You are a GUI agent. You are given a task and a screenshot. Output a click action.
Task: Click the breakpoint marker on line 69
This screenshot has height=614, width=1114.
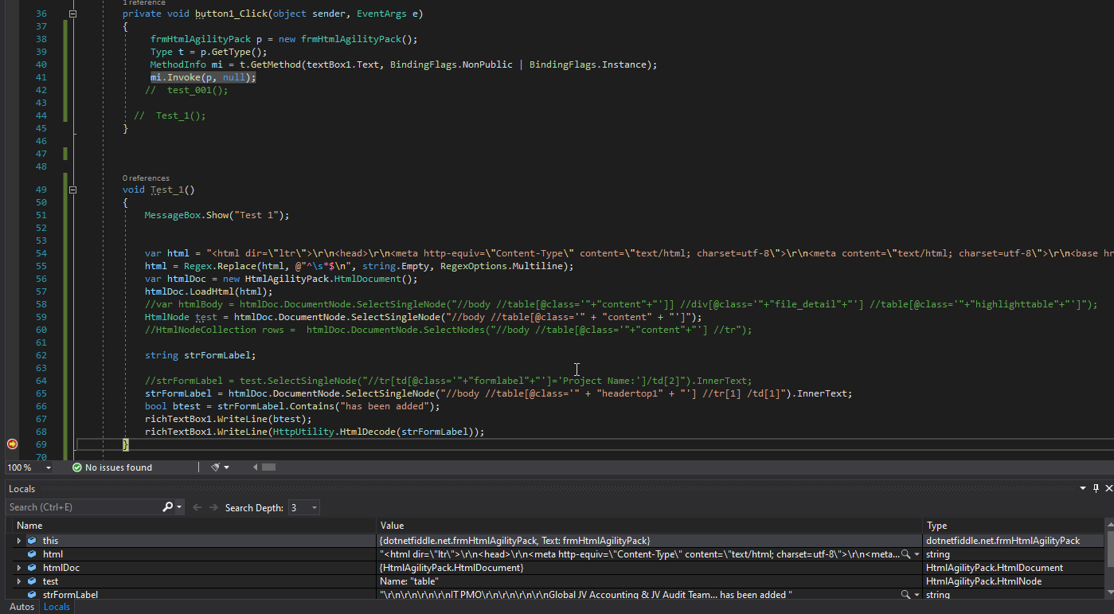tap(12, 444)
